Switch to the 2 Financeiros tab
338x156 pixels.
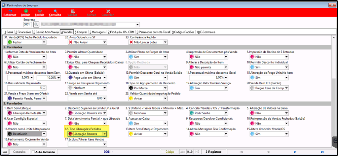tap(23, 32)
